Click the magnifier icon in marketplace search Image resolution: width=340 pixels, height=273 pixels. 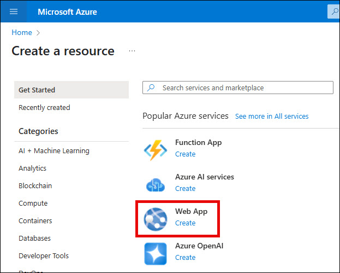(151, 88)
